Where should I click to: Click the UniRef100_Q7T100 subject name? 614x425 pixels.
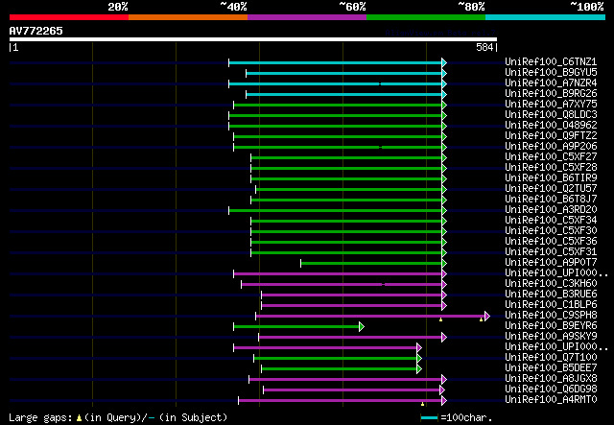(551, 358)
